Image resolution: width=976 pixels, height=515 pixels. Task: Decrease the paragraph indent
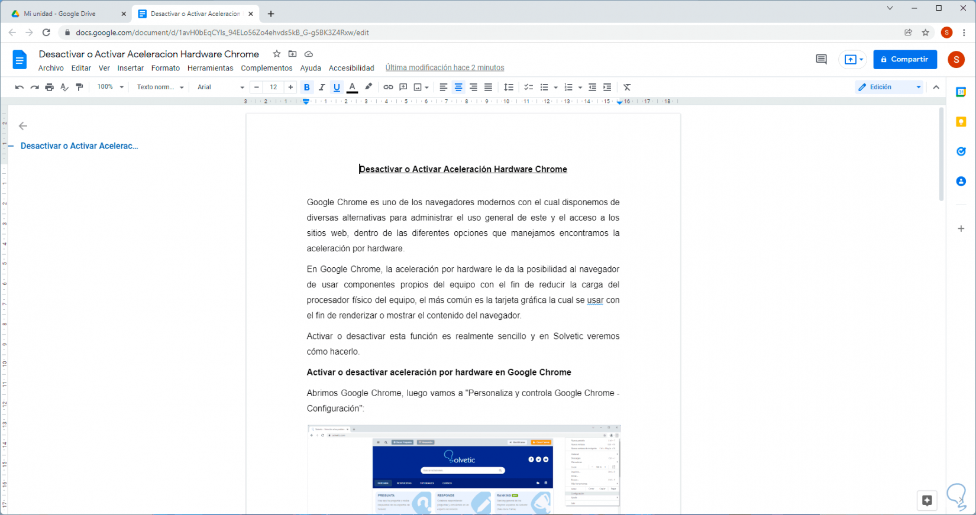point(592,88)
